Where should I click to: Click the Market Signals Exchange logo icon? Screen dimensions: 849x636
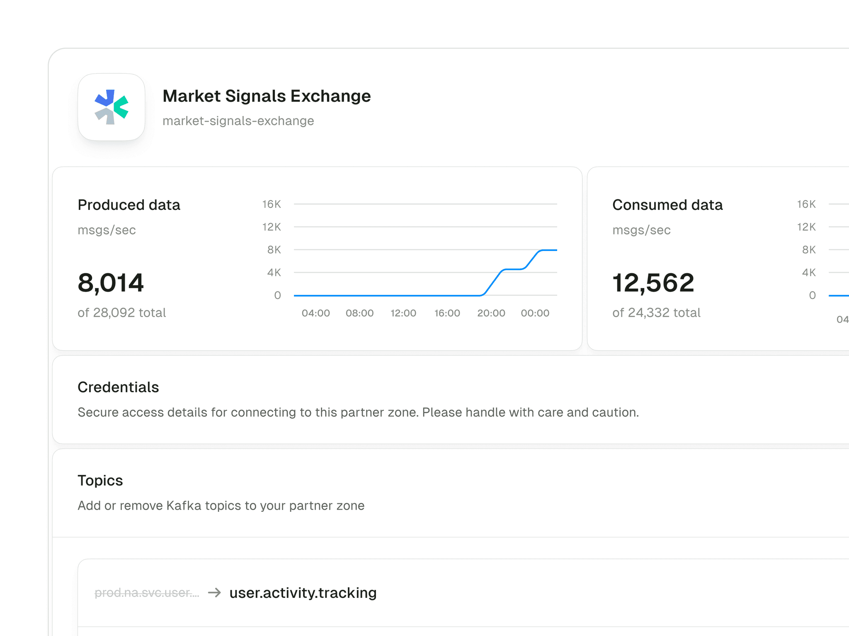pyautogui.click(x=111, y=107)
